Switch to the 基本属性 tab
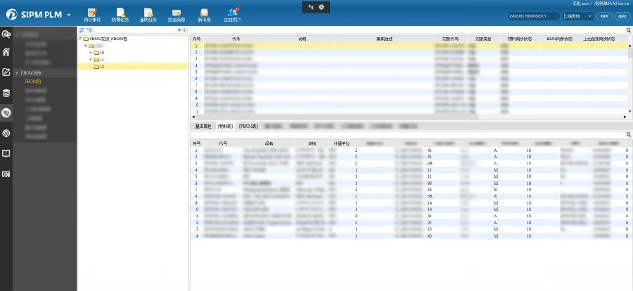The width and height of the screenshot is (633, 291). (203, 127)
